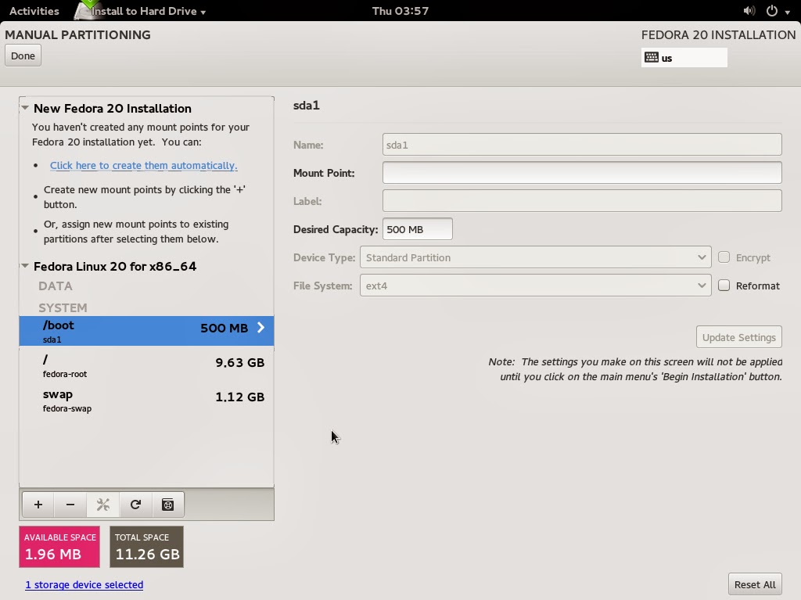Select the /boot sda1 partition row

146,331
